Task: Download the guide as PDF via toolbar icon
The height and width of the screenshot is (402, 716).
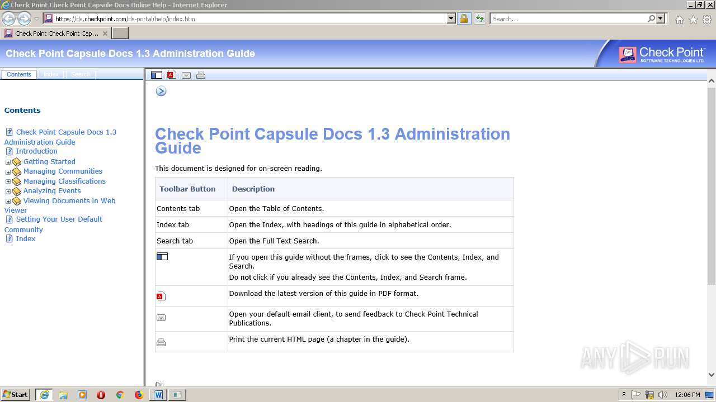Action: pos(172,75)
